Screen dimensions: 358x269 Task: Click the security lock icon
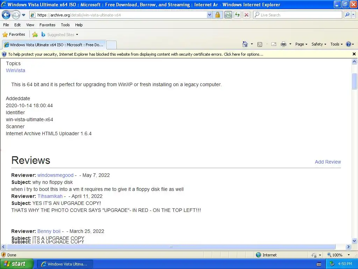click(x=217, y=15)
